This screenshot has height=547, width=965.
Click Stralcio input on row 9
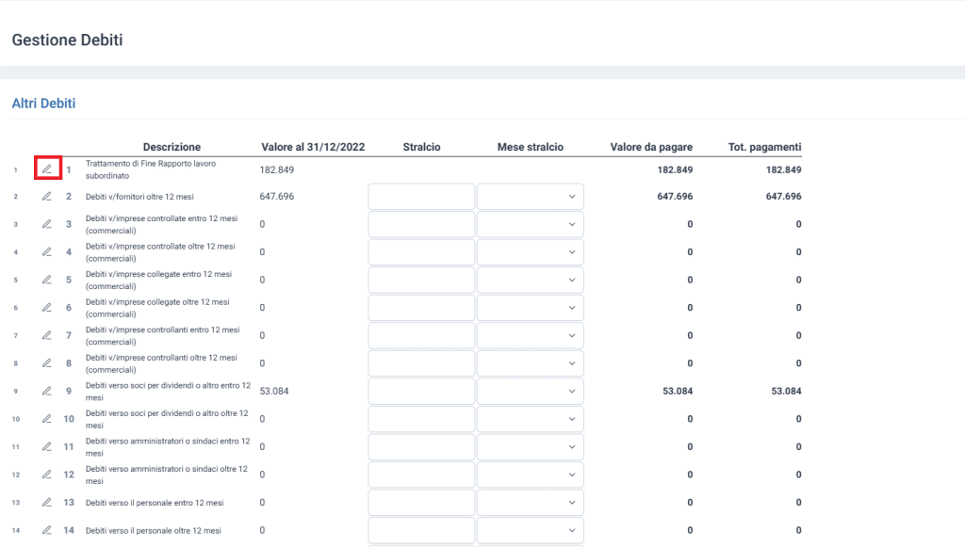pos(421,392)
